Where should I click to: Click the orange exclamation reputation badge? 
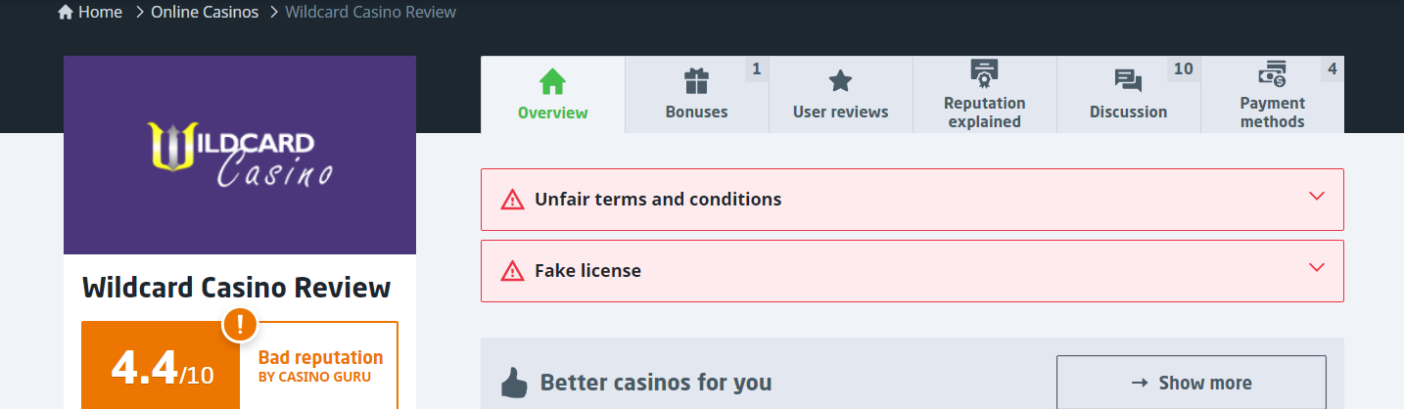click(240, 324)
